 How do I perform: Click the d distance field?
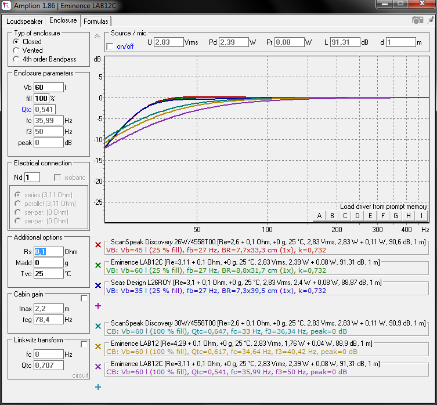tap(401, 42)
